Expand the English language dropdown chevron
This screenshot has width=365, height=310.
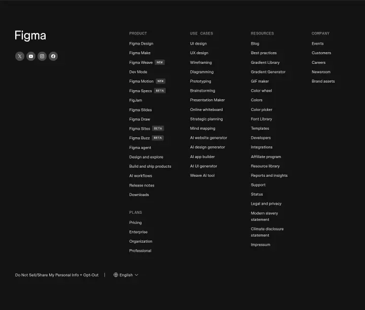137,275
